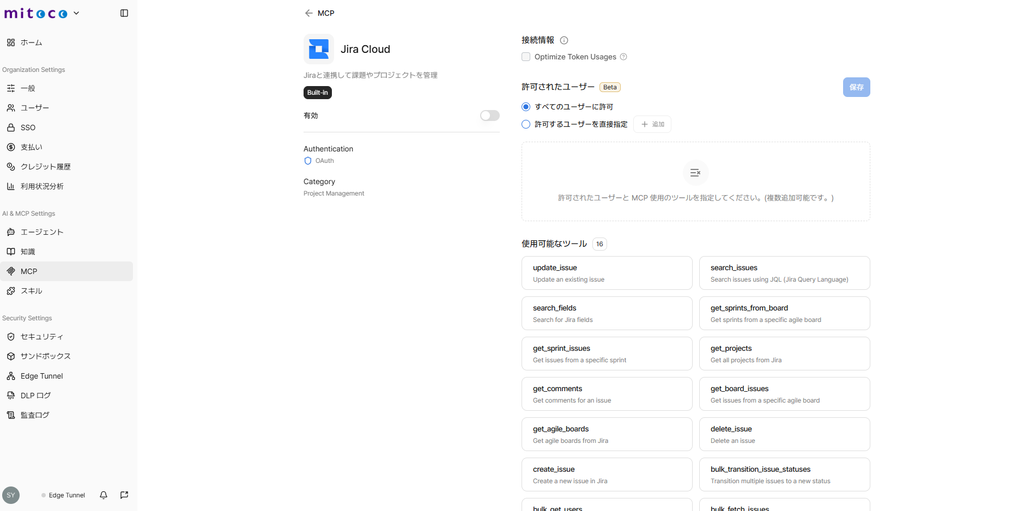Open the ユーザー settings page
Image resolution: width=1036 pixels, height=511 pixels.
point(66,108)
